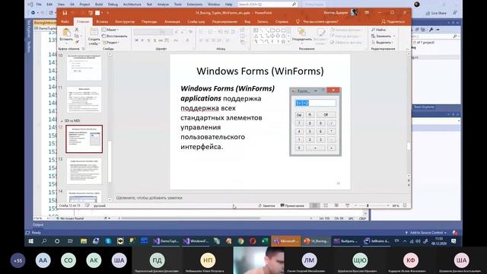Screen dimensions: 487x274
Task: Select the Reading view icon in status bar
Action: tap(336, 205)
